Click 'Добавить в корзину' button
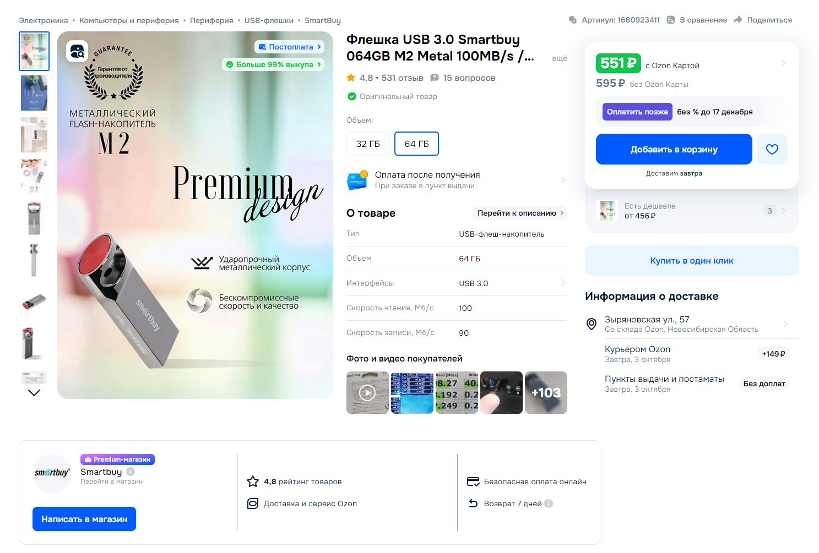This screenshot has height=553, width=819. click(674, 149)
